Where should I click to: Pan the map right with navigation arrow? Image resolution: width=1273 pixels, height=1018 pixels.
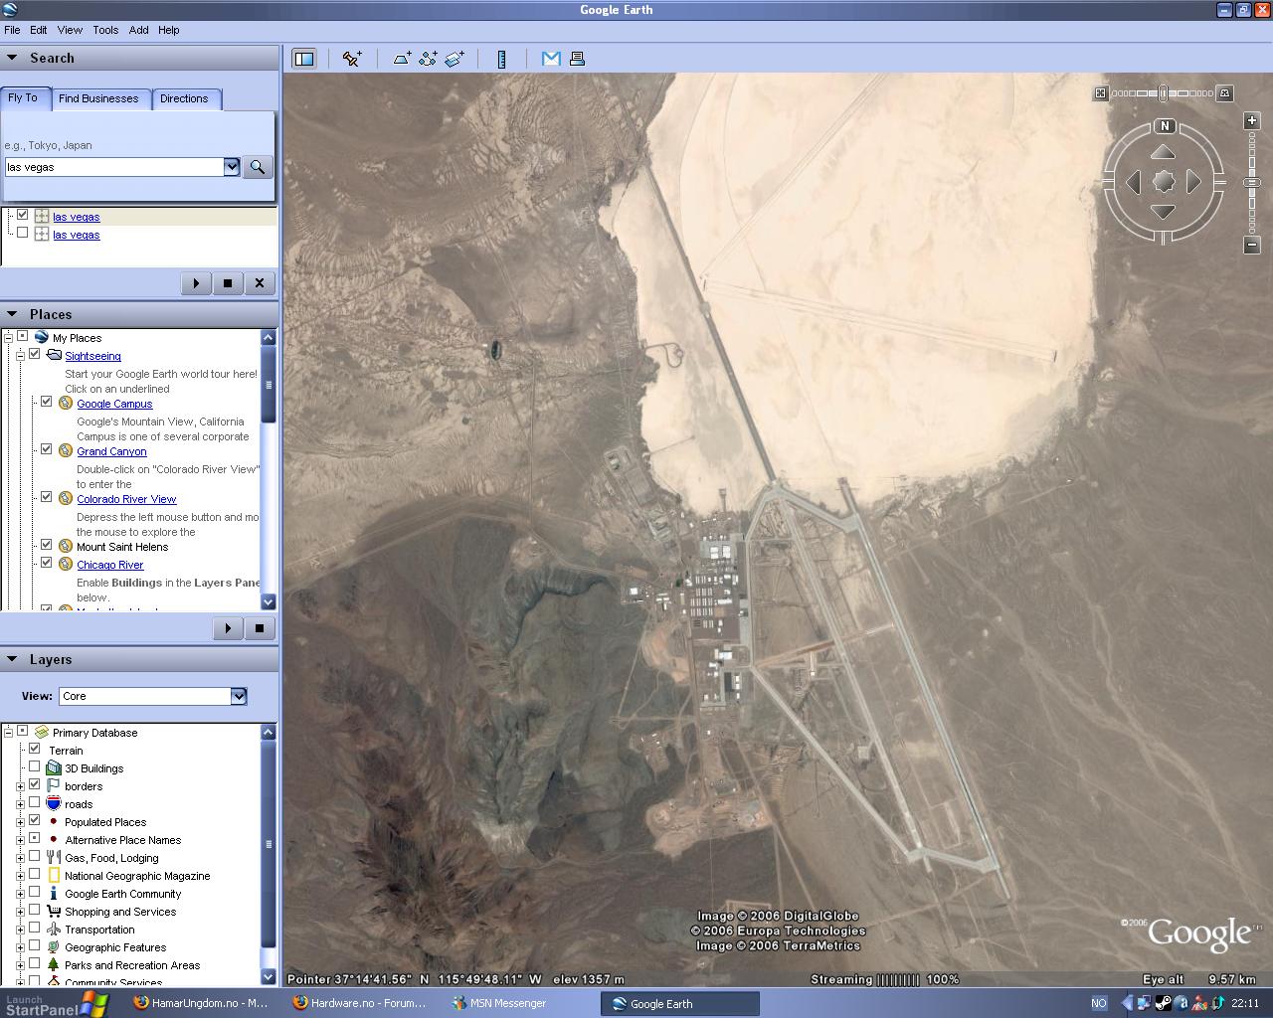tap(1193, 182)
